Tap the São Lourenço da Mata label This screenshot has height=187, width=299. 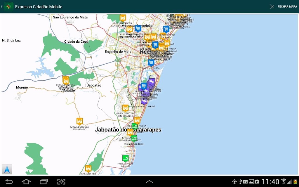pyautogui.click(x=70, y=17)
